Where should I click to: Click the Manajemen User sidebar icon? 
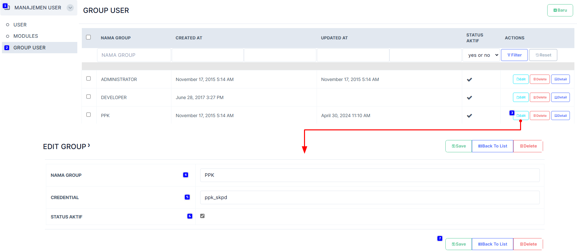(7, 7)
